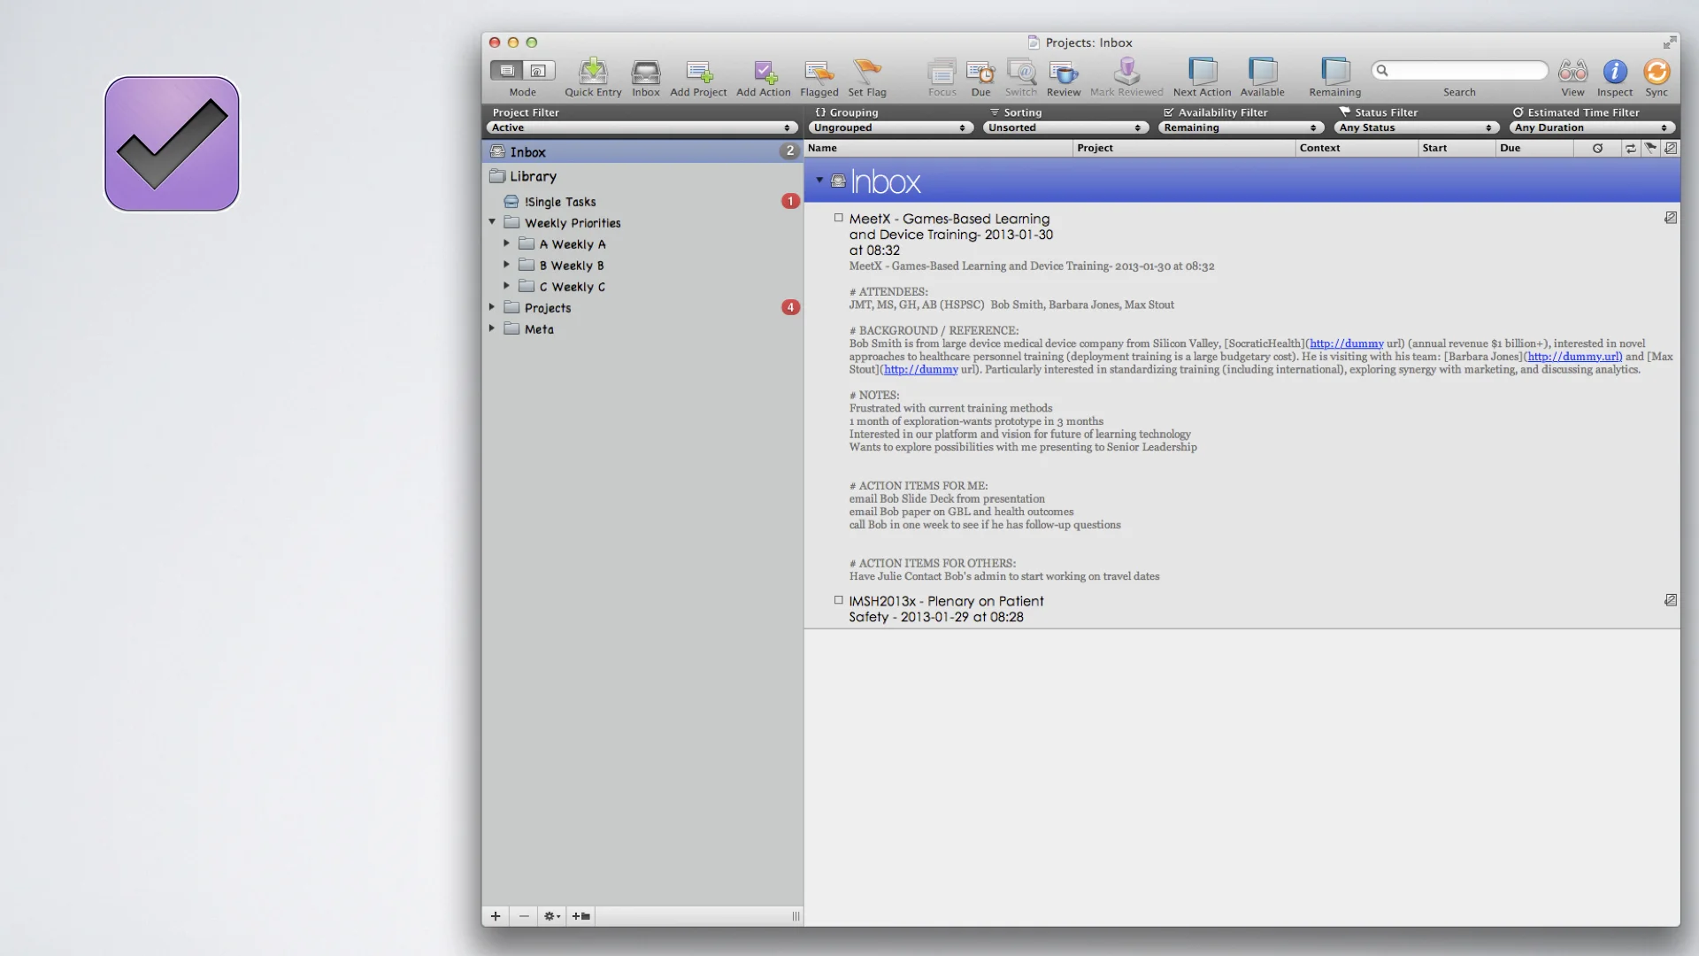Toggle note icon for the MeetX task

pyautogui.click(x=1671, y=218)
